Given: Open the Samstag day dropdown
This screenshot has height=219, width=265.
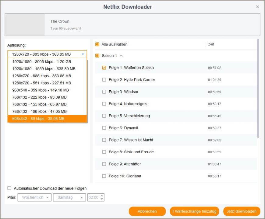Looking at the screenshot, I should point(69,197).
